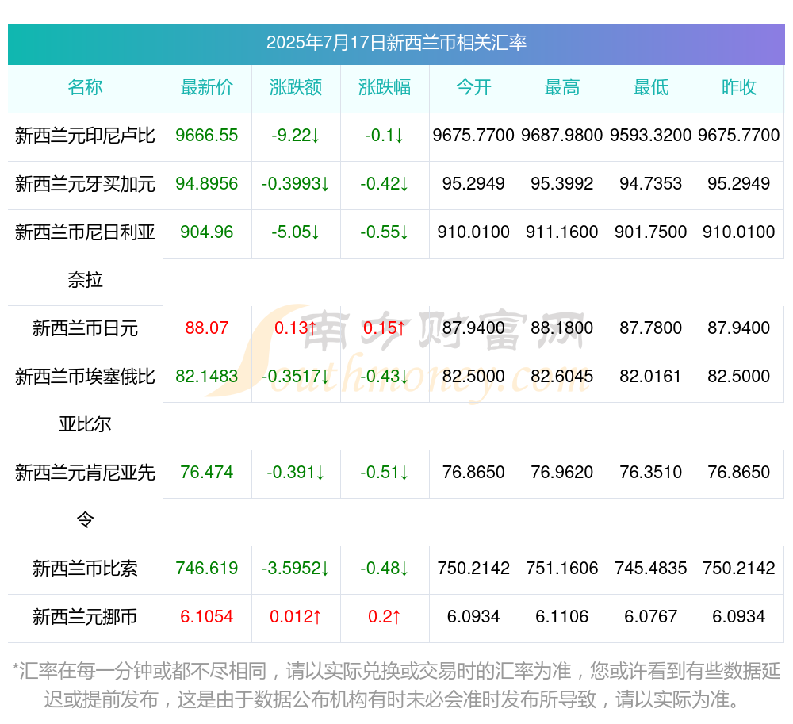Click the high value 751.1606
Viewport: 793px width, 724px height.
click(x=562, y=569)
